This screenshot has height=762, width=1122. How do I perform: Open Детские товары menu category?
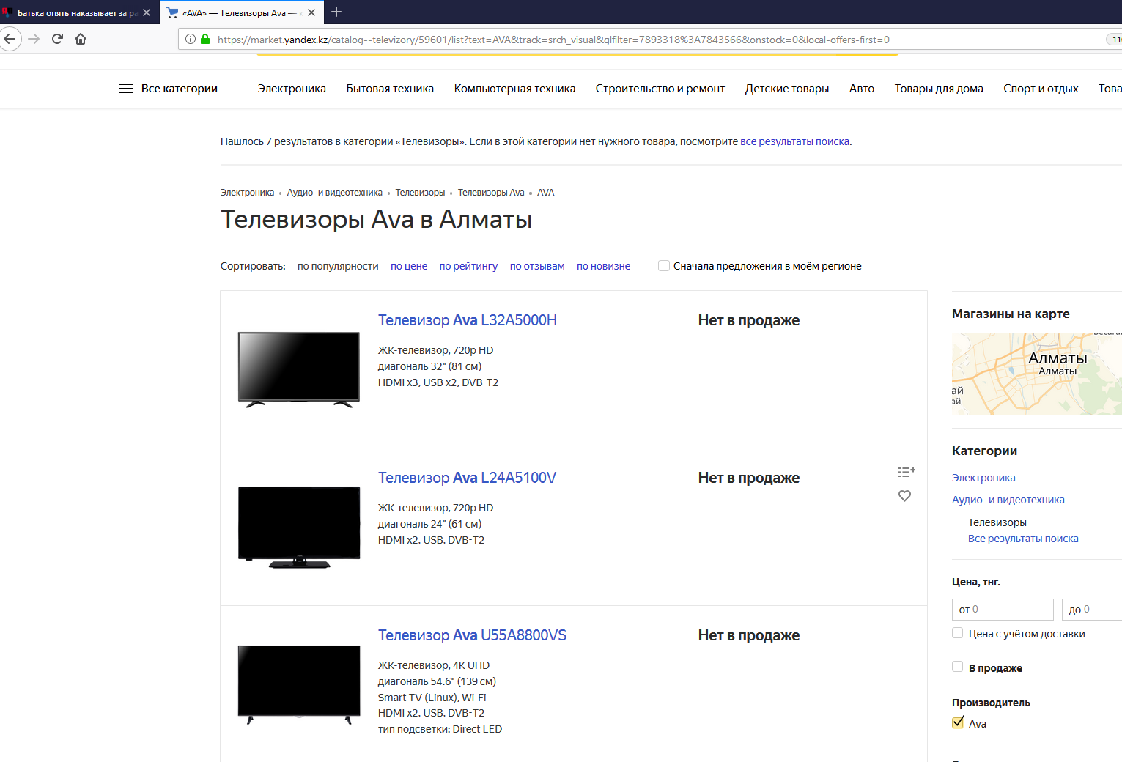pos(787,89)
